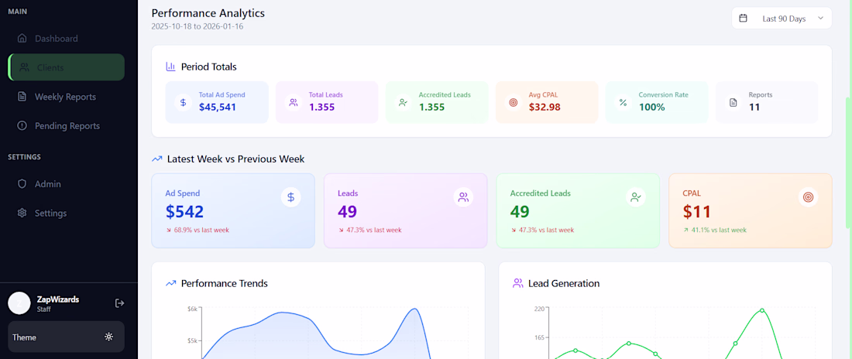Click the calendar icon in date selector
852x359 pixels.
[x=744, y=19]
